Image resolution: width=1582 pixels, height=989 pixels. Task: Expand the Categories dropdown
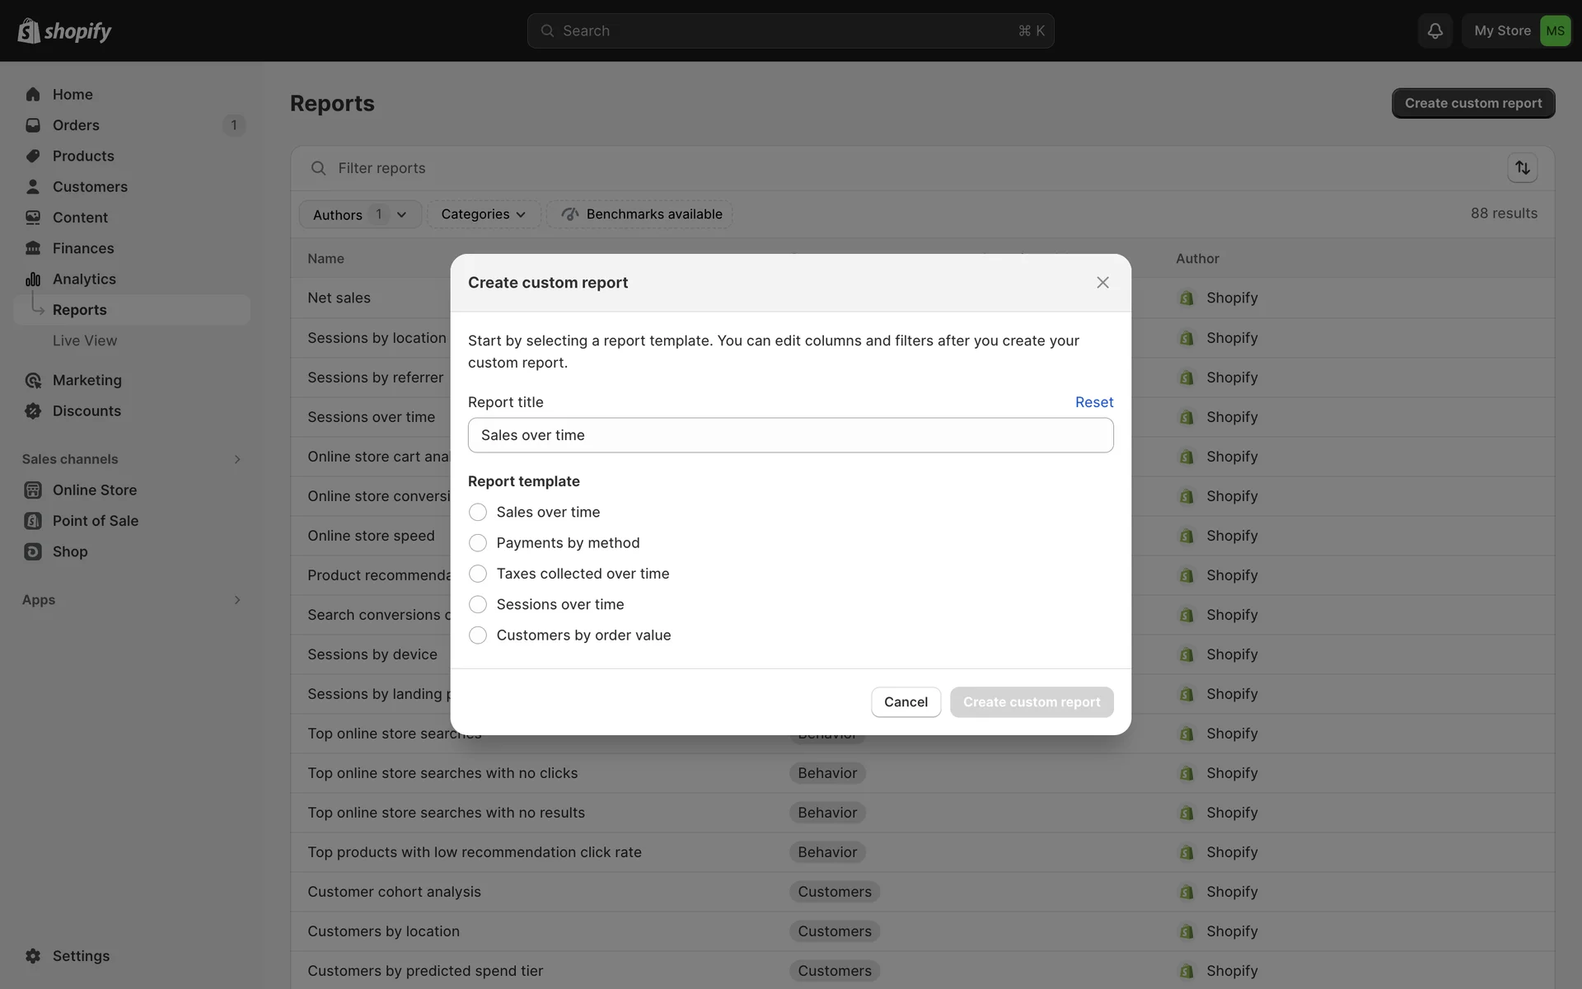[484, 214]
